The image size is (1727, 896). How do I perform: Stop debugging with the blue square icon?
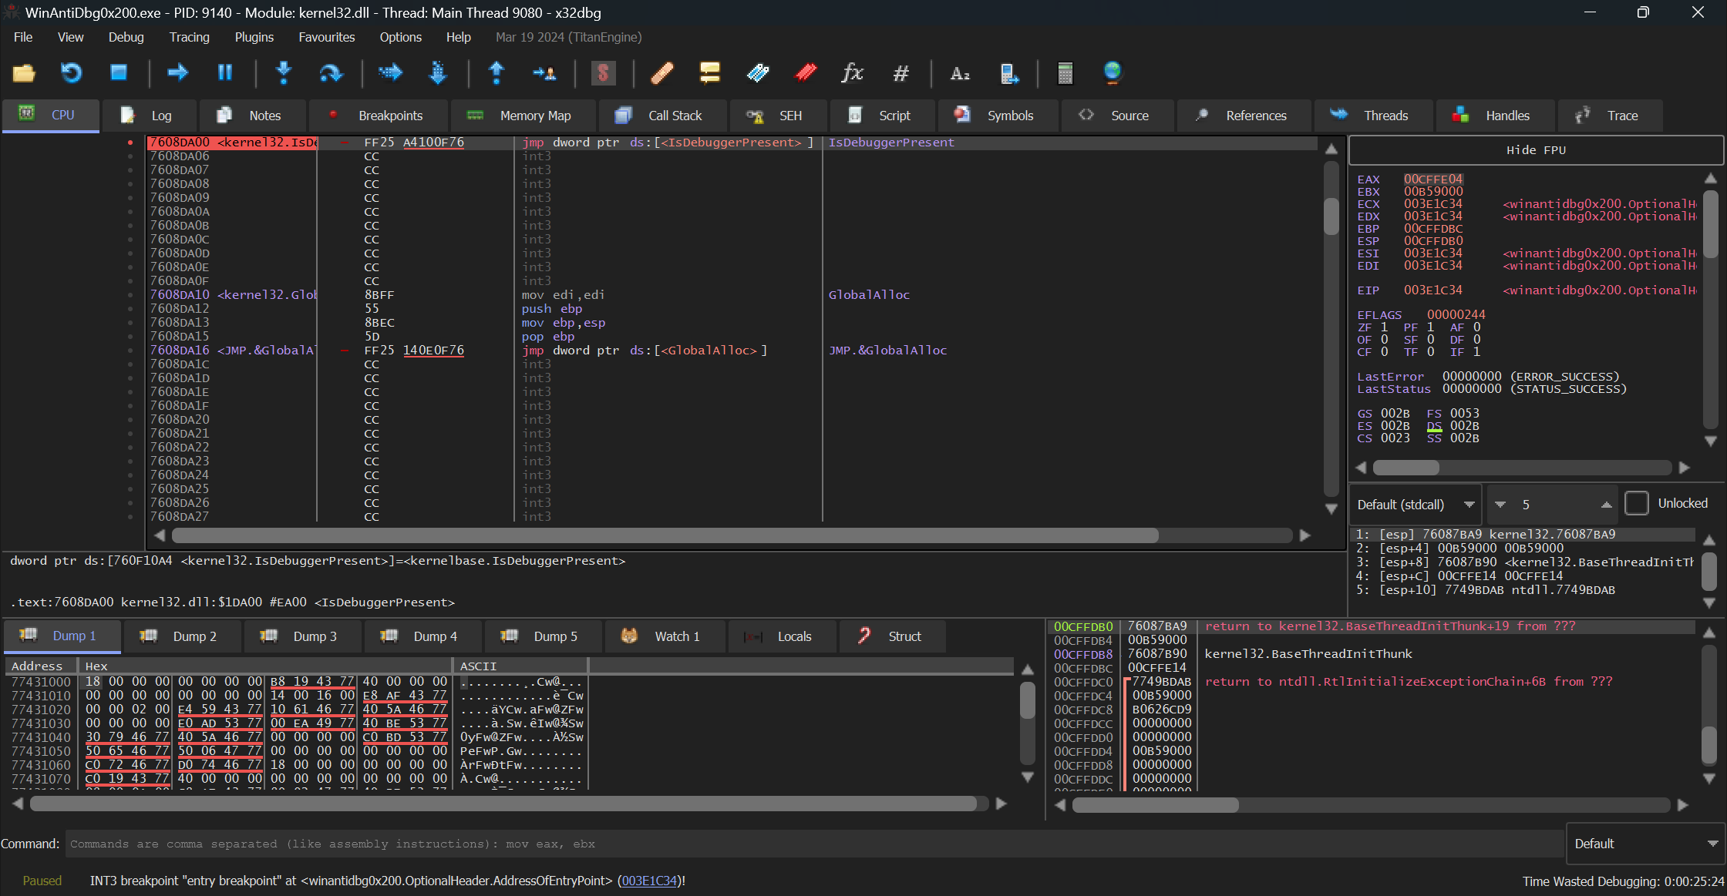[119, 73]
